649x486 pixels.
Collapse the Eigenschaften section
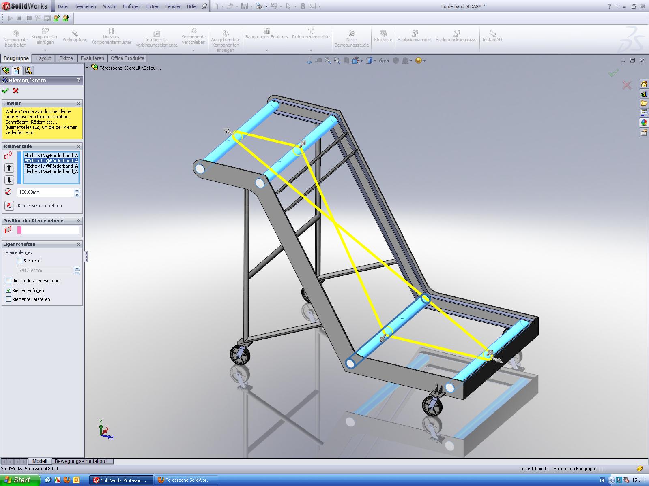tap(79, 245)
